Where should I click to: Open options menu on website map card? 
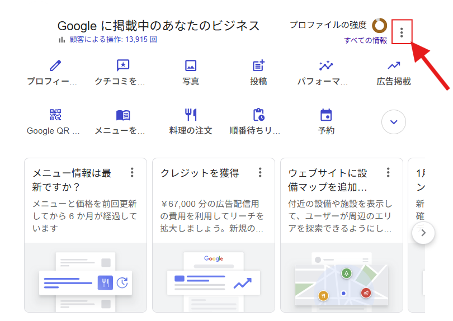click(x=388, y=172)
